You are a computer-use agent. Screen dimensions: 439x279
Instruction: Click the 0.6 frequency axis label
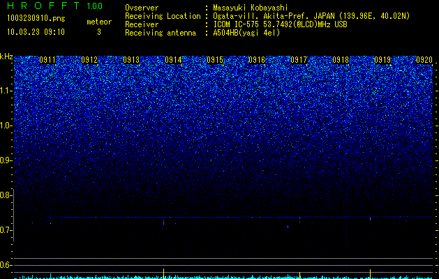tap(6, 265)
